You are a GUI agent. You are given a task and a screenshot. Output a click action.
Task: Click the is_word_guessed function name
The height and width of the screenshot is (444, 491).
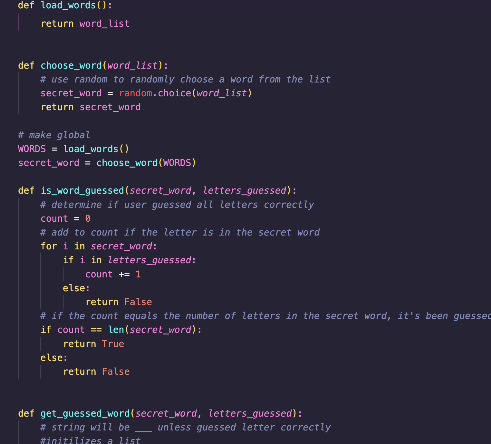tap(82, 190)
